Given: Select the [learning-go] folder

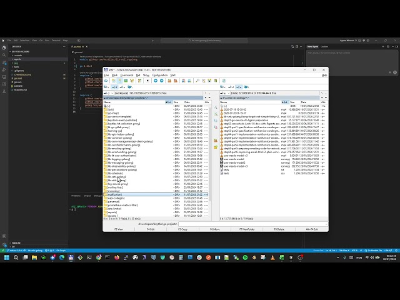Looking at the screenshot, I should pyautogui.click(x=115, y=131).
